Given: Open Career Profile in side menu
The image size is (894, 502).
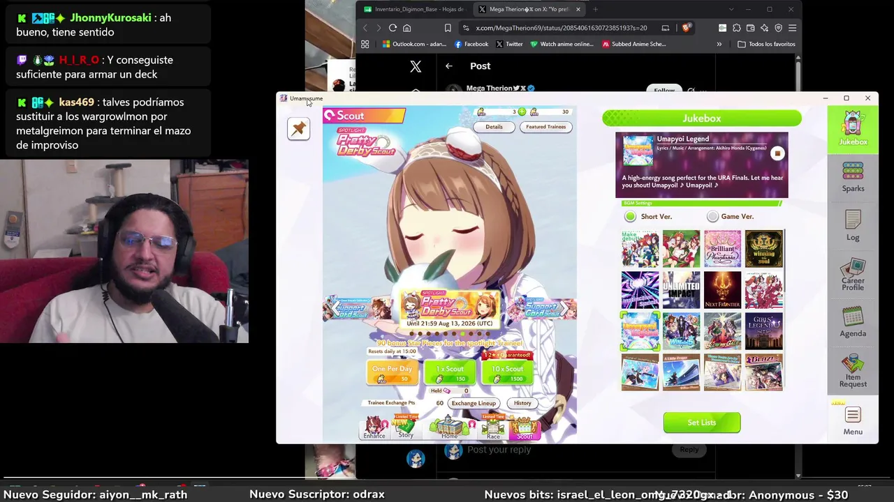Looking at the screenshot, I should 853,275.
